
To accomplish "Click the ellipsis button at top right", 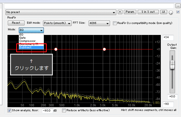I will [178, 5].
